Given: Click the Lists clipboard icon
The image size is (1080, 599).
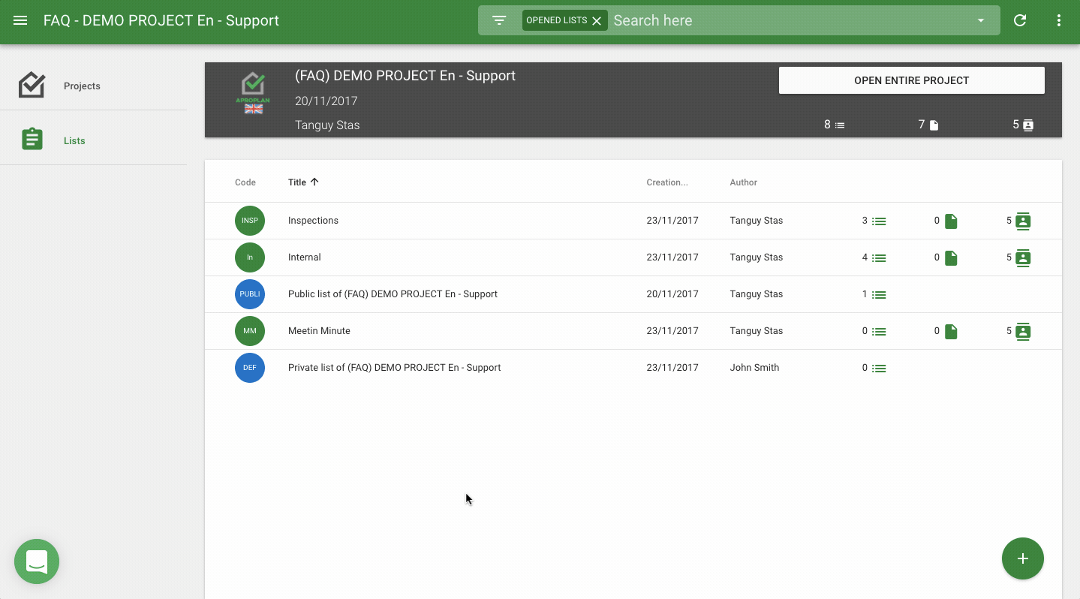Looking at the screenshot, I should 32,139.
